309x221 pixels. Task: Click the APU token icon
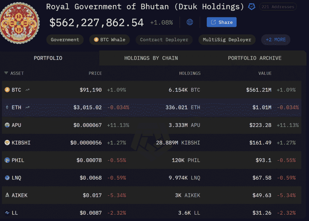click(x=7, y=125)
